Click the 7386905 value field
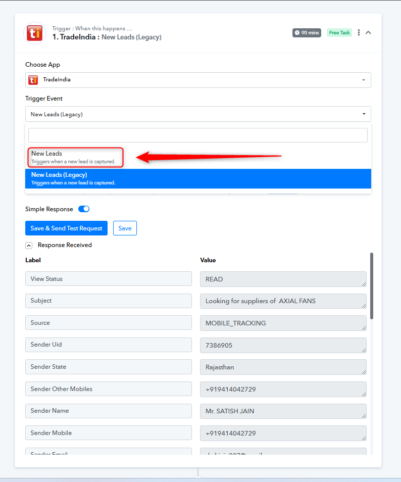This screenshot has height=482, width=401. pos(283,345)
